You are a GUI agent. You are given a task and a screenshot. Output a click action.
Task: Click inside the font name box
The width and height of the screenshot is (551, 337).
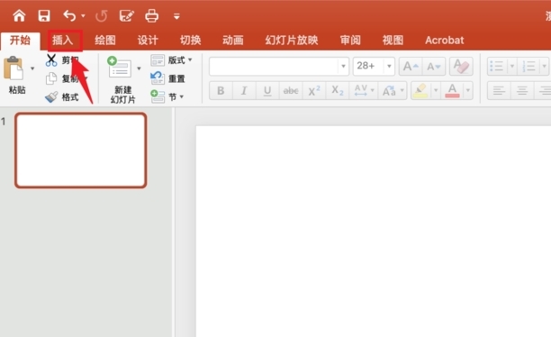pyautogui.click(x=274, y=66)
